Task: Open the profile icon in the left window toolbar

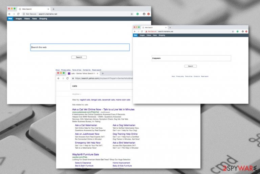Action: [x=144, y=14]
